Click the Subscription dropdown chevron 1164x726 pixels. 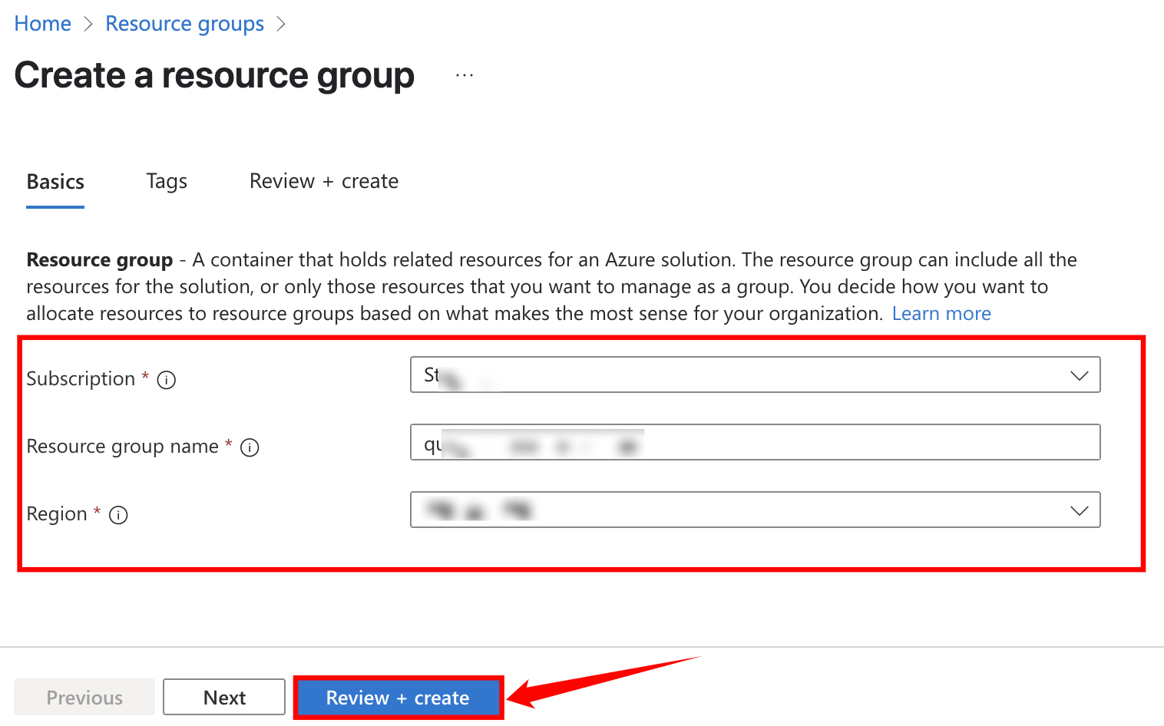click(x=1079, y=375)
